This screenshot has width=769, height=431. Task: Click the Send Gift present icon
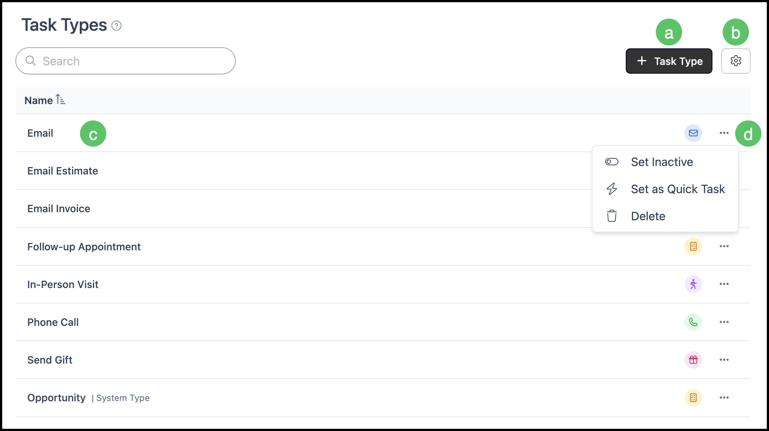click(693, 360)
